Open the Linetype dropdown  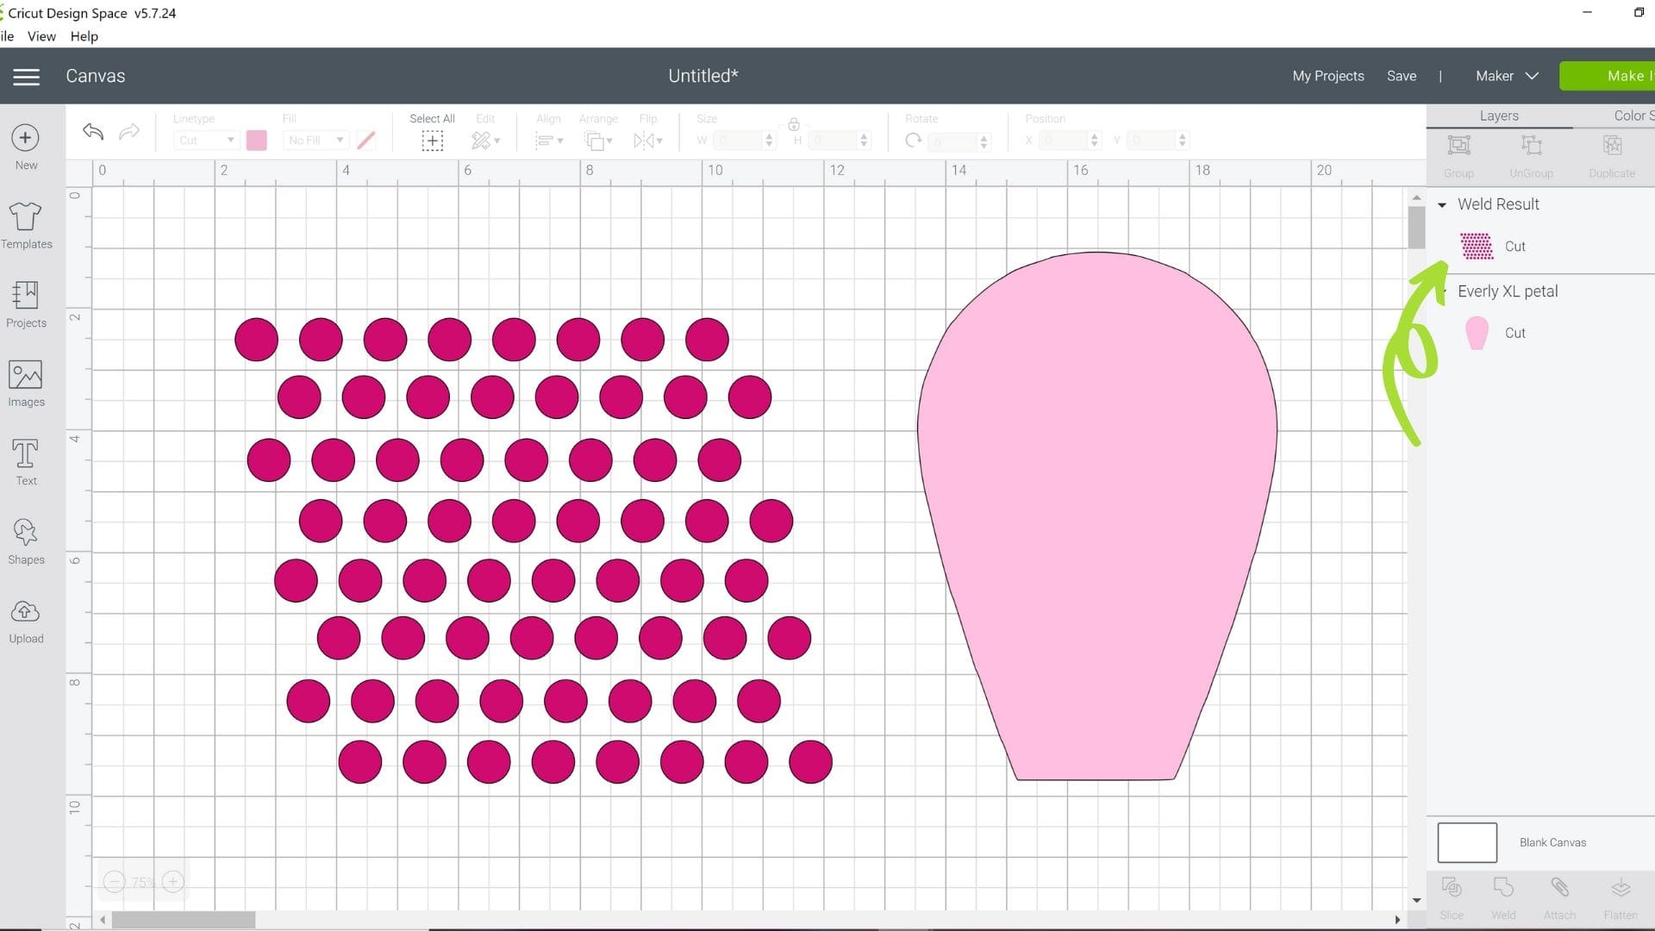205,140
